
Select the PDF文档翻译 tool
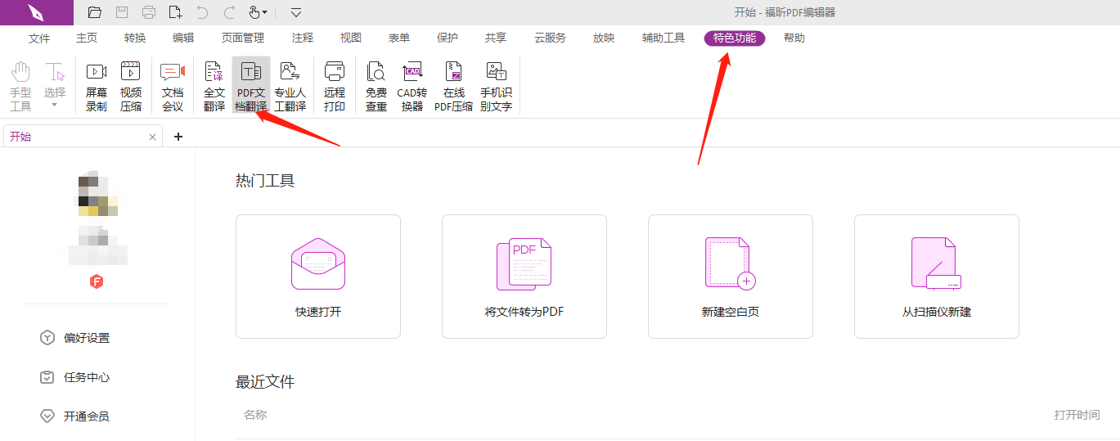pyautogui.click(x=251, y=85)
